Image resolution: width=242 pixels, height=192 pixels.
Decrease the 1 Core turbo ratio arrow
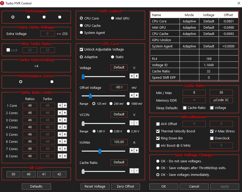pyautogui.click(x=60, y=106)
